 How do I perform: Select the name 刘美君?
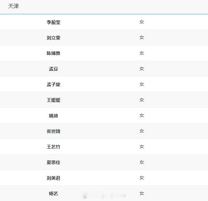53,178
